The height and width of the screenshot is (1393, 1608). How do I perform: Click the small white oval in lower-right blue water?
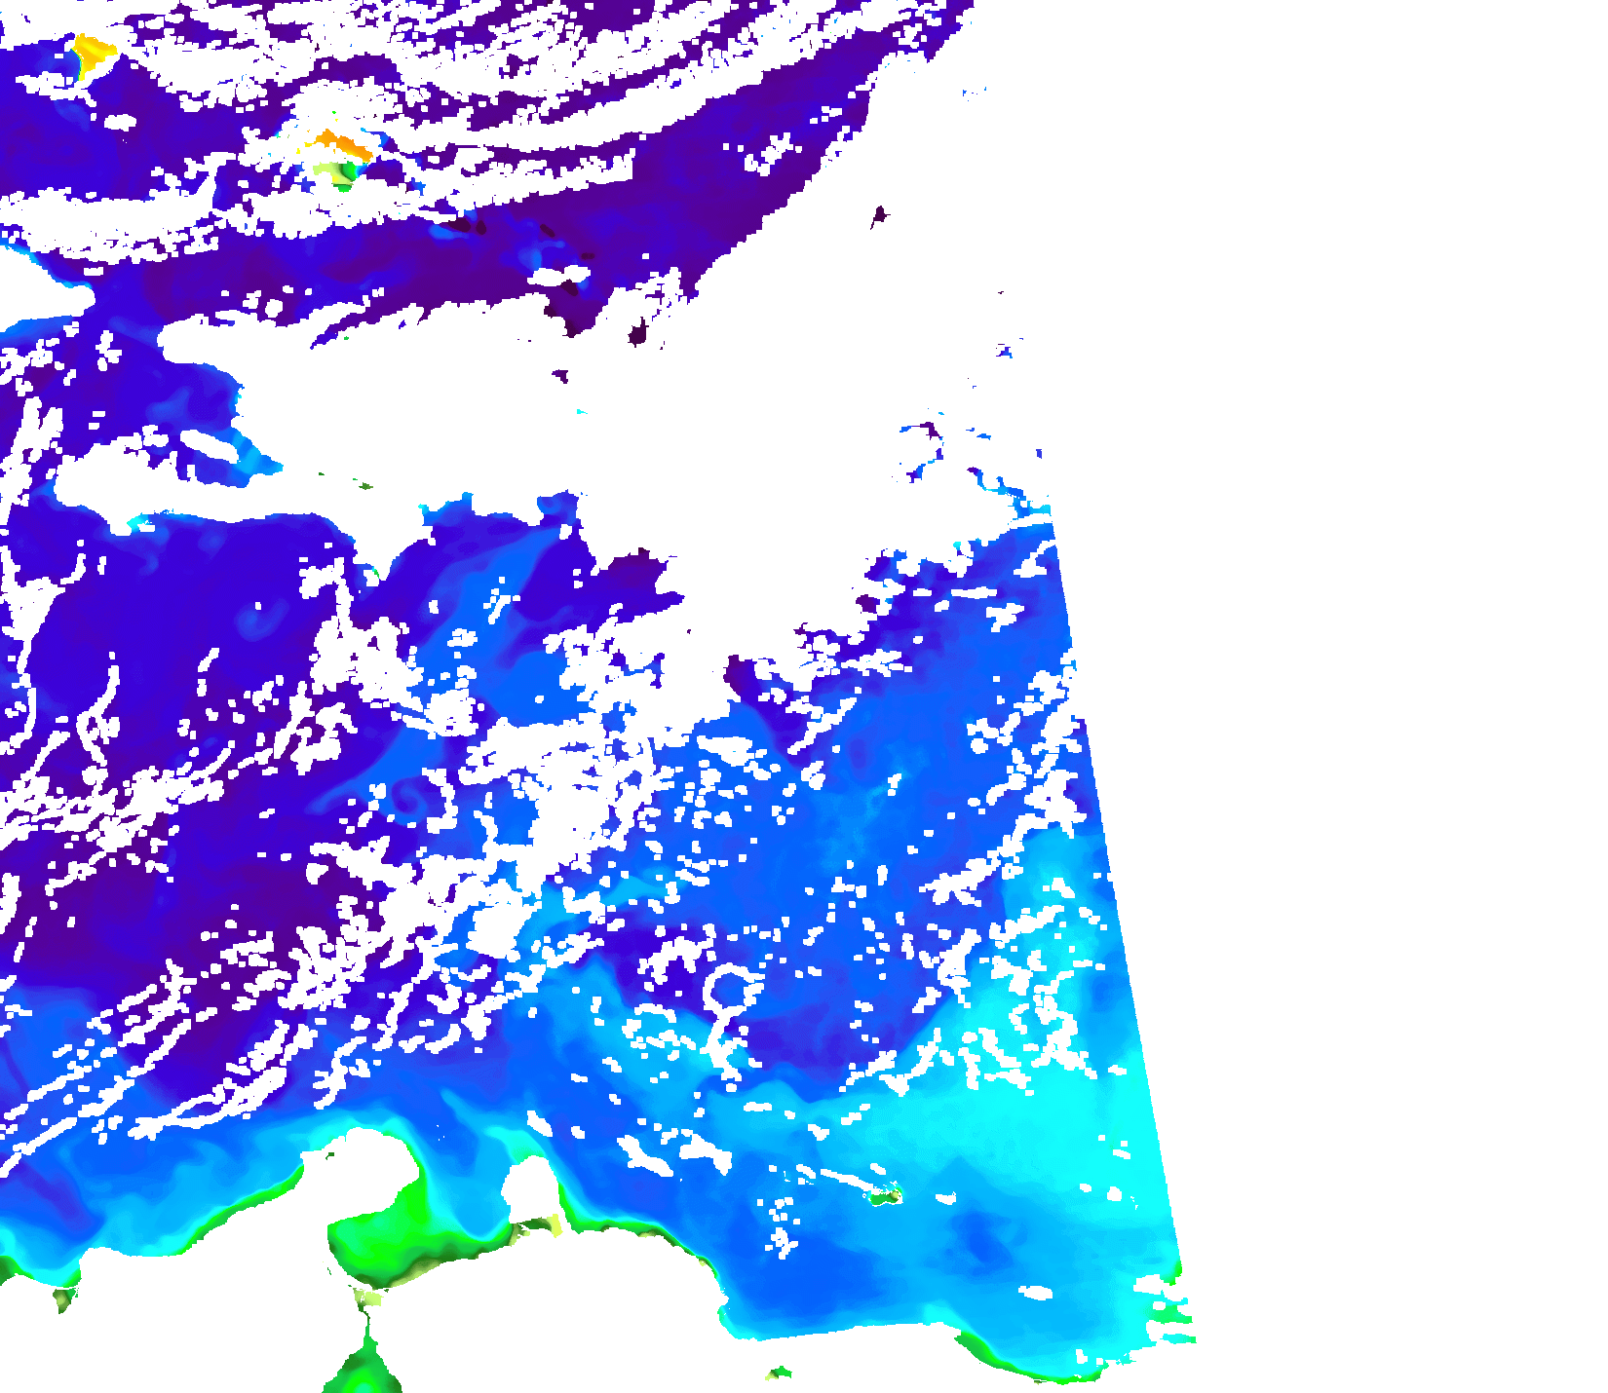(x=1036, y=1294)
